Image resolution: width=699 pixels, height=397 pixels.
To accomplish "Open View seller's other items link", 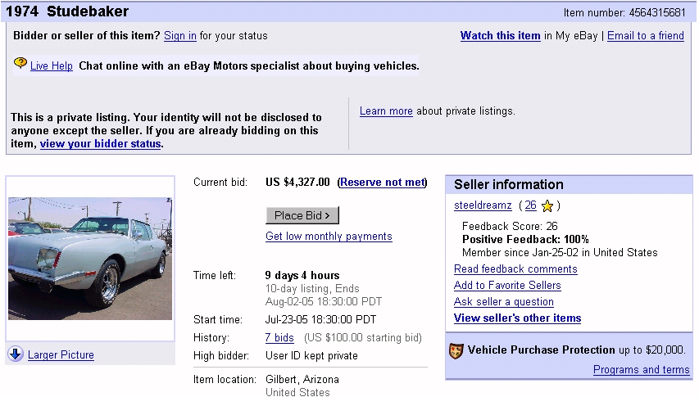I will [x=517, y=318].
